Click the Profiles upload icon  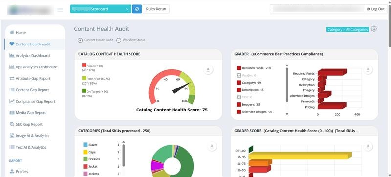(x=12, y=171)
